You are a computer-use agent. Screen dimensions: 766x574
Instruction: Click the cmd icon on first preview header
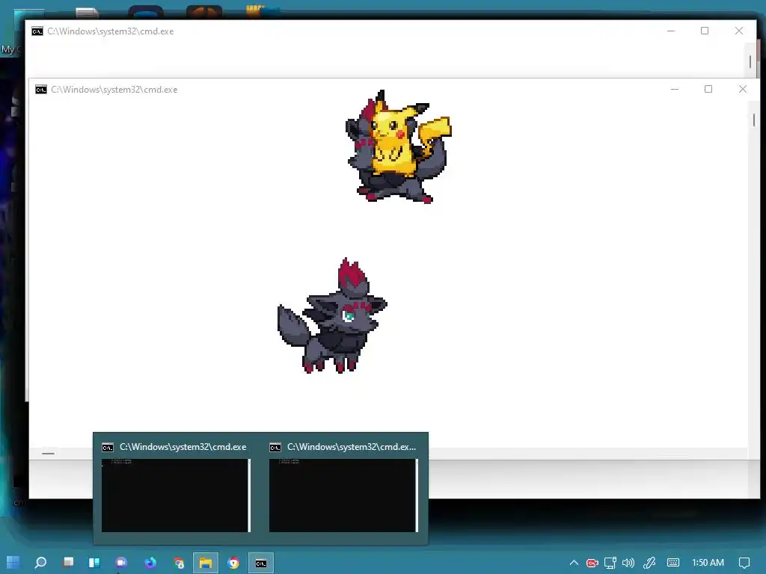pyautogui.click(x=108, y=448)
